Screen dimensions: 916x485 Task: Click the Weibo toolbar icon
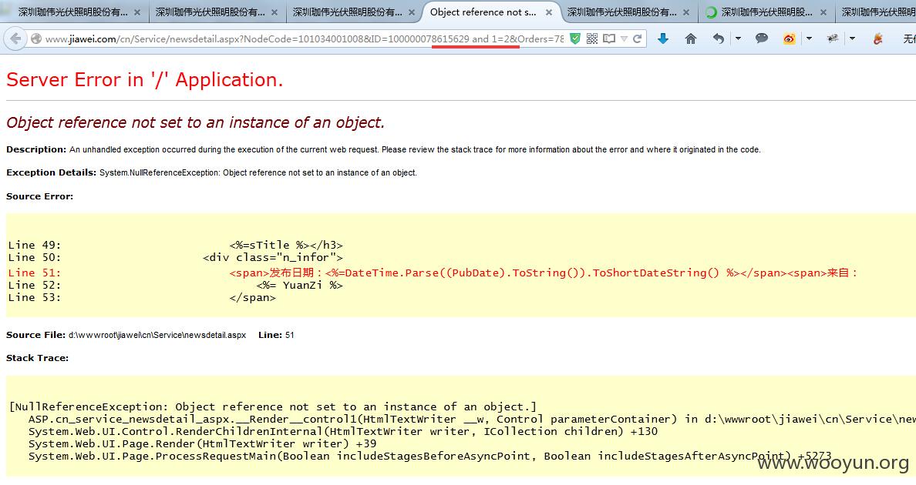click(790, 38)
